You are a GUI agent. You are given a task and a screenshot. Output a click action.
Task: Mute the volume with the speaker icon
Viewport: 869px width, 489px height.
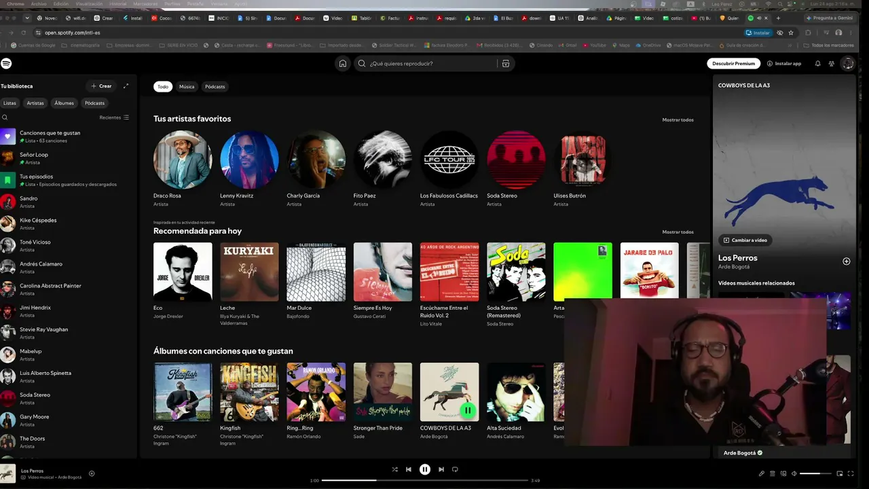pyautogui.click(x=794, y=473)
